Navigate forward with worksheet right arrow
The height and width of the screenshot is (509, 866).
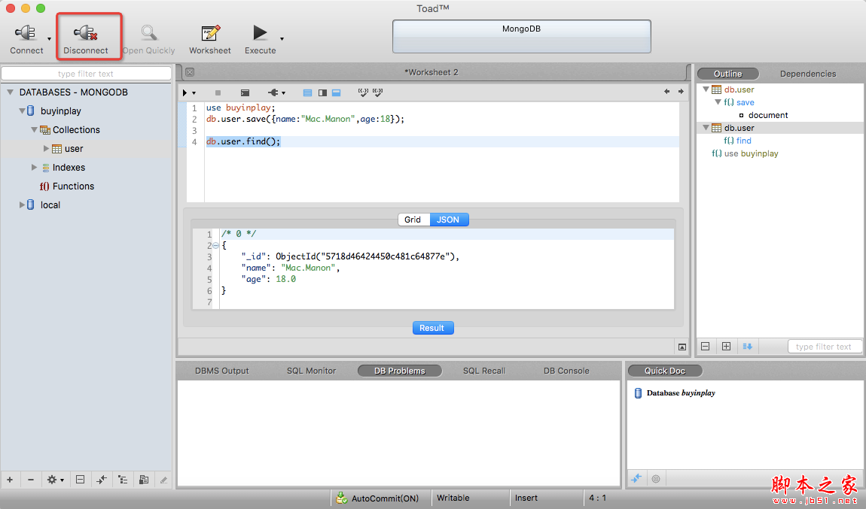pos(681,92)
